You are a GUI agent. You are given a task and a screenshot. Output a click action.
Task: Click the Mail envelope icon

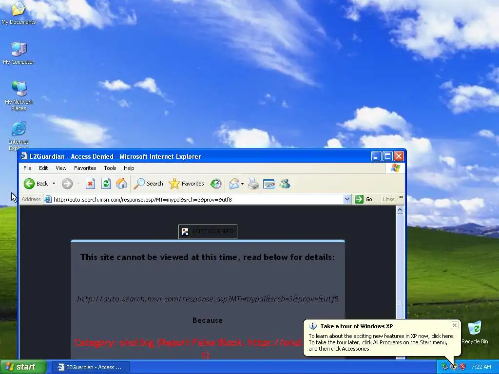[x=234, y=184]
